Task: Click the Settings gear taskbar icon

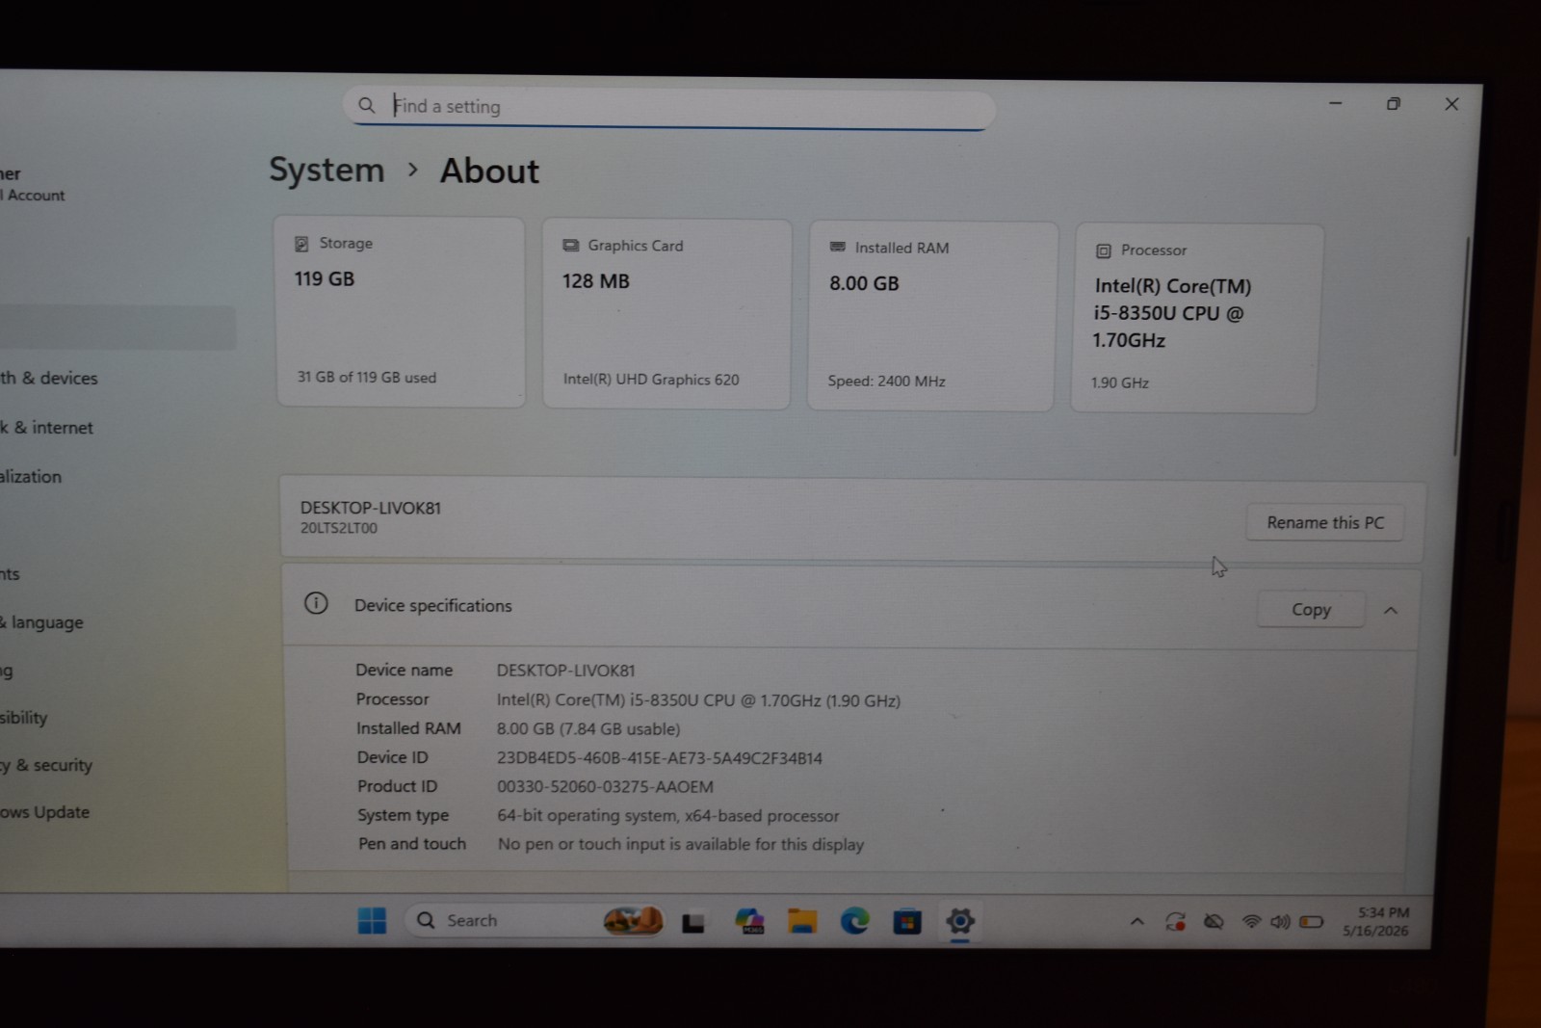Action: click(x=959, y=922)
